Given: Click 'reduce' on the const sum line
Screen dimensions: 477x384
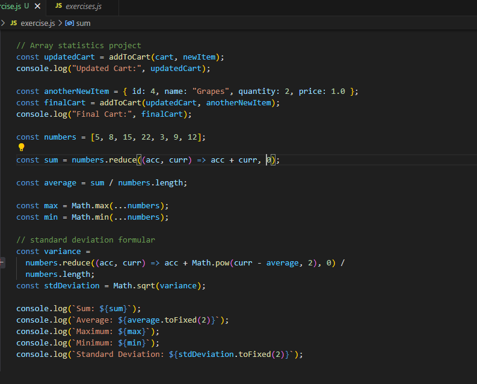Looking at the screenshot, I should coord(123,159).
